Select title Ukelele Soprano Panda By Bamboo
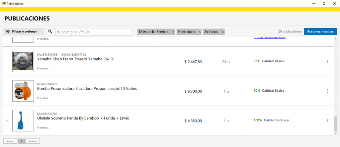Image resolution: width=340 pixels, height=147 pixels. (83, 118)
